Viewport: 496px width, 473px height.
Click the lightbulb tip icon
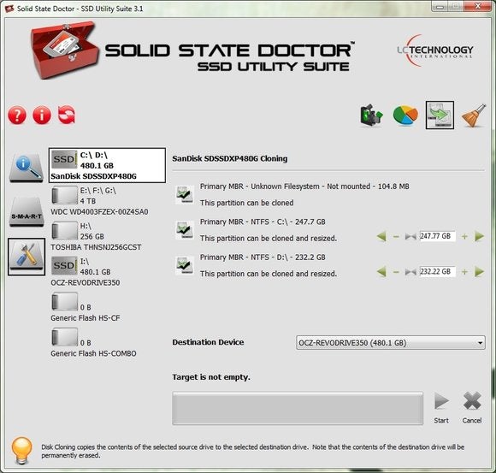(x=21, y=451)
